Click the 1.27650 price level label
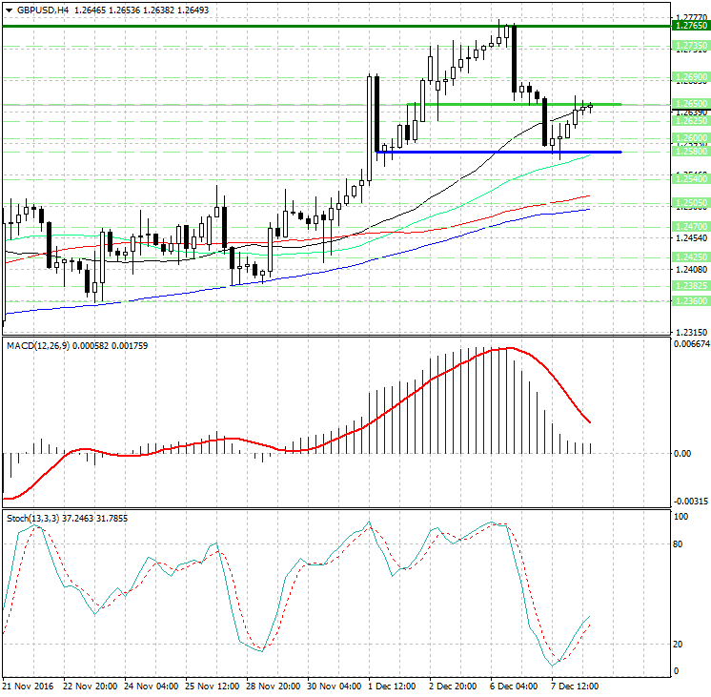 [689, 26]
